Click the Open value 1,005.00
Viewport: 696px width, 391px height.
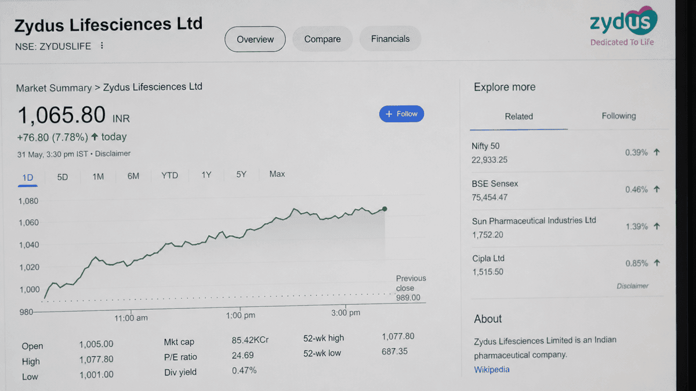pos(96,344)
